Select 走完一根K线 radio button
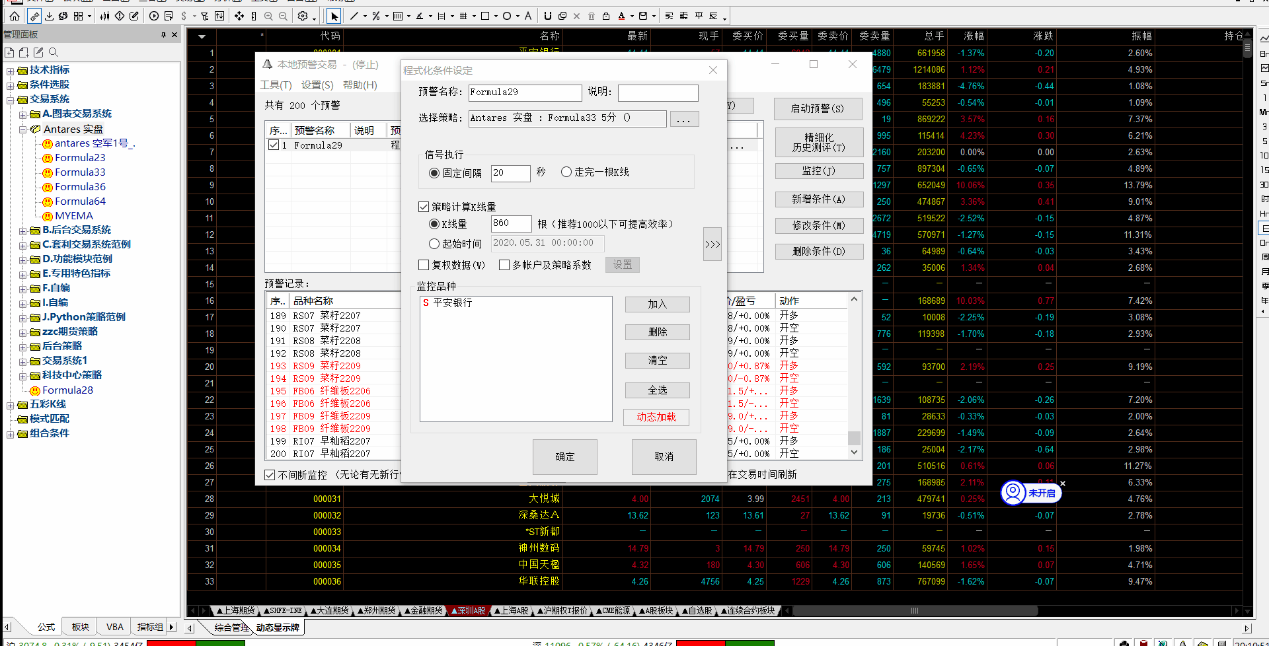The image size is (1269, 646). click(566, 172)
